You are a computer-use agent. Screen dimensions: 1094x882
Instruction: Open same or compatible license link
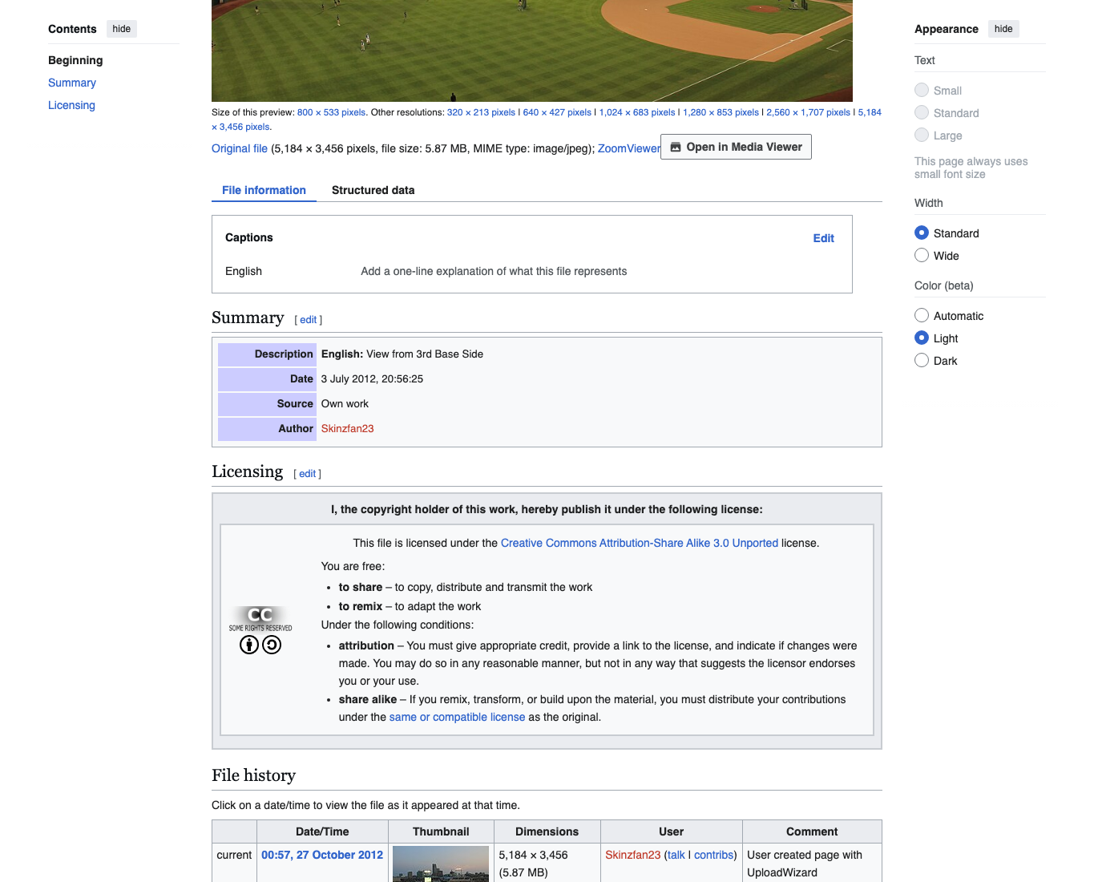457,717
